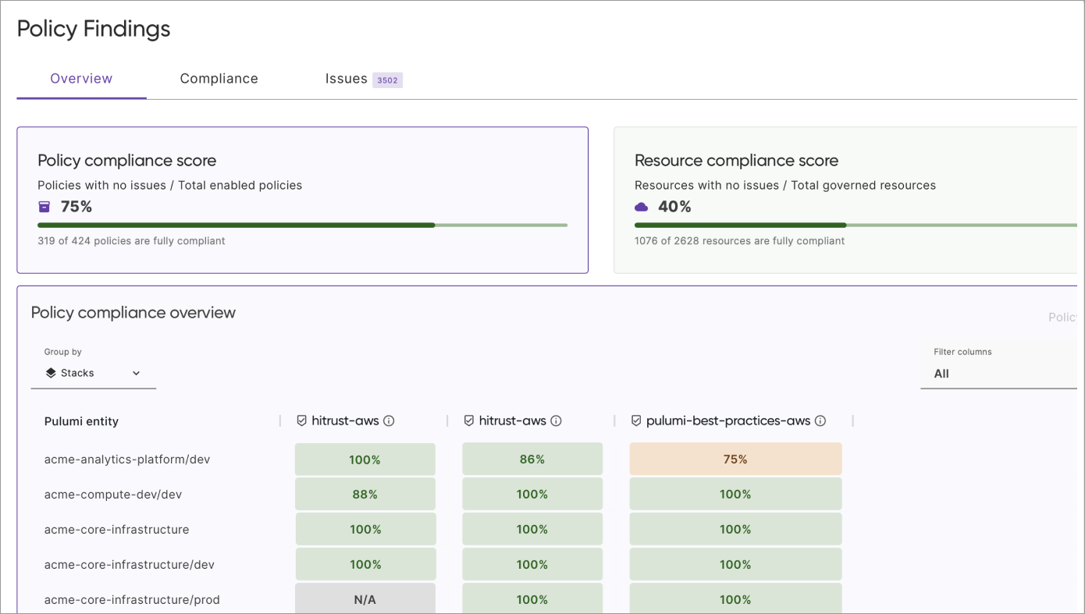This screenshot has width=1085, height=614.
Task: Switch to the Compliance tab
Action: (x=219, y=78)
